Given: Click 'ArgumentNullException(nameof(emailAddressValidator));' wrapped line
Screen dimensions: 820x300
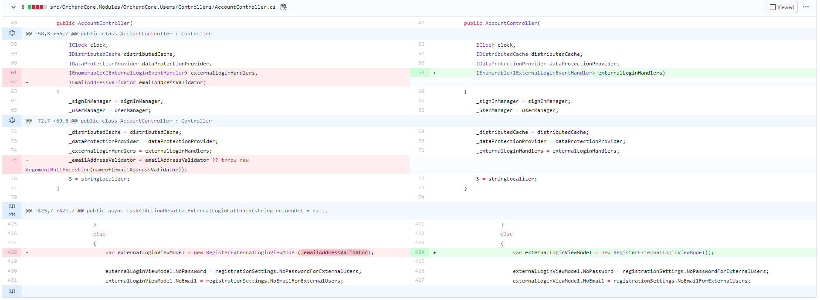Looking at the screenshot, I should [106, 170].
